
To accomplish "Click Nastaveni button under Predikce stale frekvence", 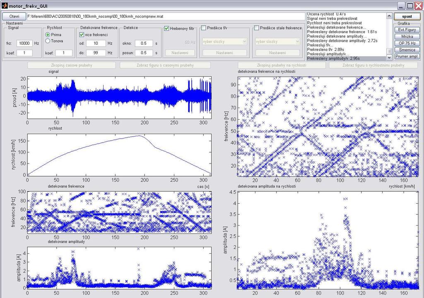I will (x=277, y=53).
